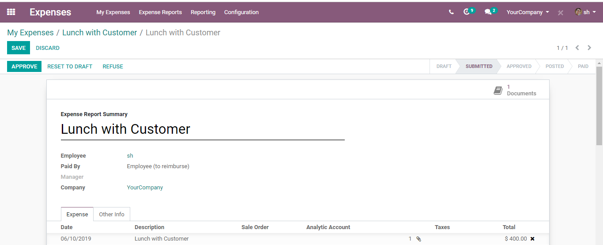Click RESET TO DRAFT
The height and width of the screenshot is (245, 603).
70,67
